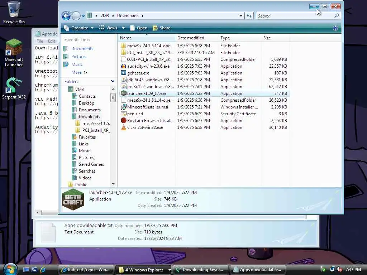Open the 4 Windows Explorer taskbar group dropdown
The height and width of the screenshot is (275, 367).
169,270
